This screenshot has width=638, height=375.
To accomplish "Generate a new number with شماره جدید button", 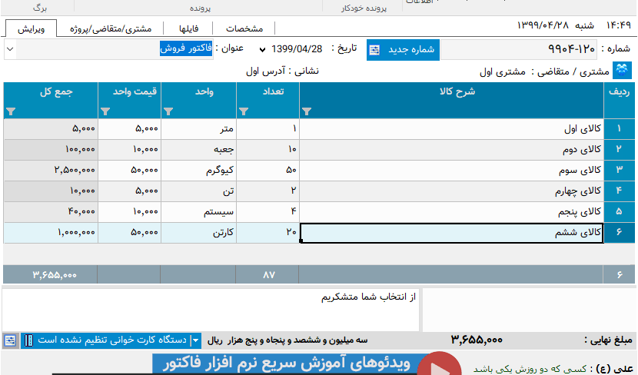I will pyautogui.click(x=403, y=50).
